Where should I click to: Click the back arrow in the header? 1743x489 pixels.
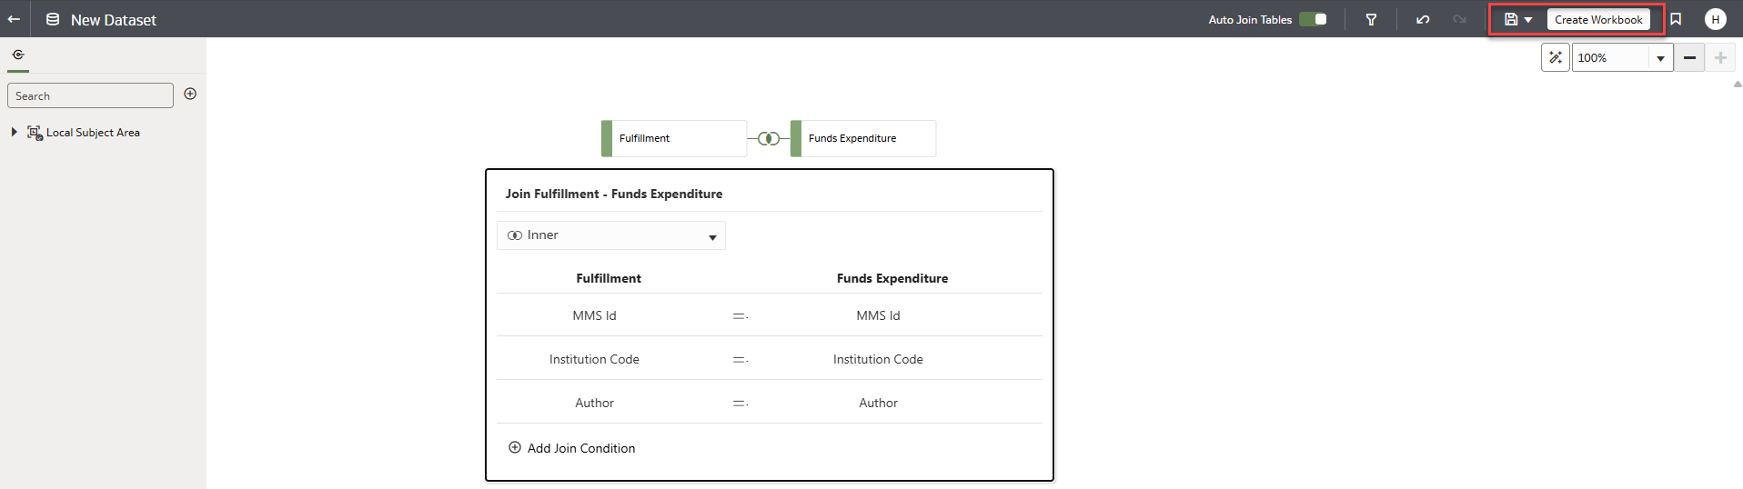[14, 19]
